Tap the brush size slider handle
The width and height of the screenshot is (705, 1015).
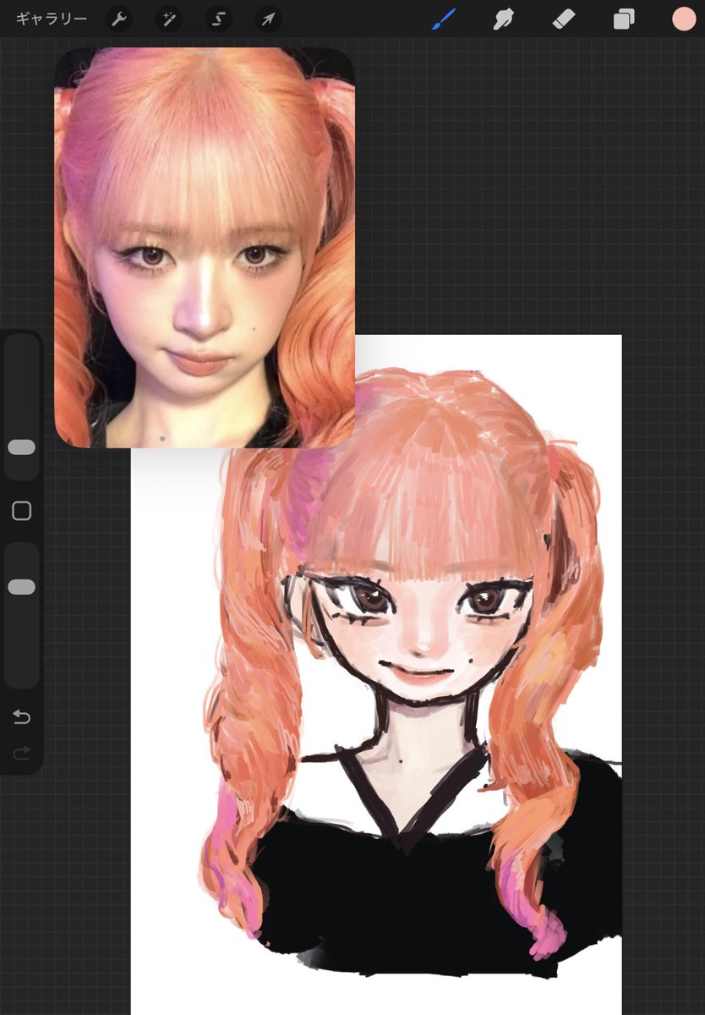click(22, 447)
